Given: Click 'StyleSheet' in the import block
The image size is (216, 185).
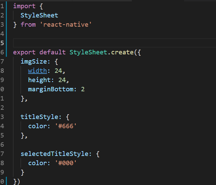Looking at the screenshot, I should pyautogui.click(x=39, y=15).
